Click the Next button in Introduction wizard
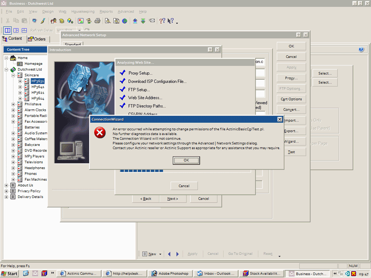The height and width of the screenshot is (278, 371). coord(173,199)
